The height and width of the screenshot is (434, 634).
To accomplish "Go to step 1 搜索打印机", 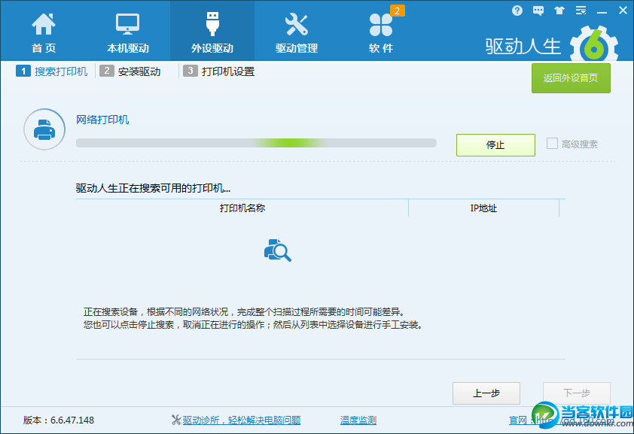I will click(x=52, y=71).
